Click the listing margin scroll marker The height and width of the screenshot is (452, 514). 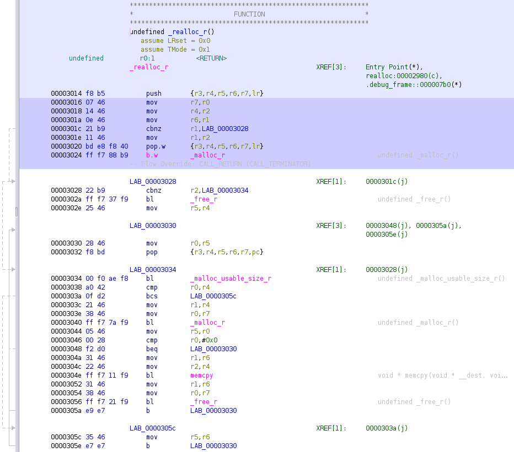pyautogui.click(x=17, y=211)
